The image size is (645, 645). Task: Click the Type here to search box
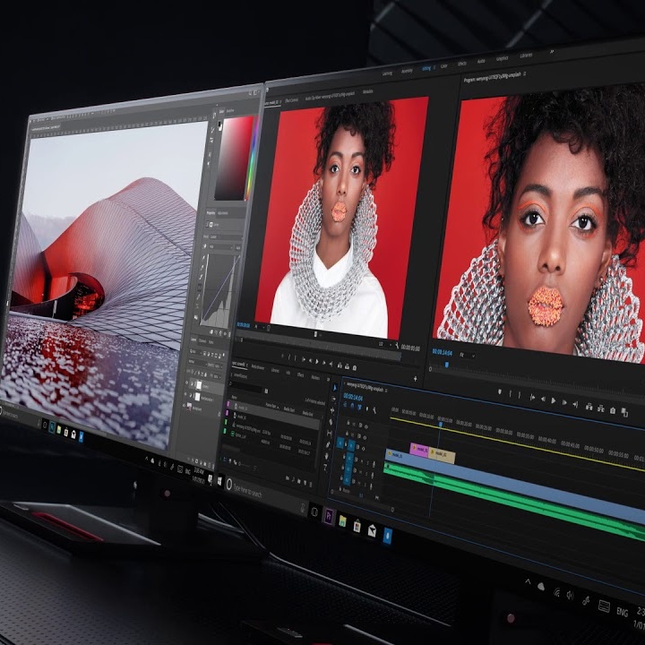coord(265,494)
